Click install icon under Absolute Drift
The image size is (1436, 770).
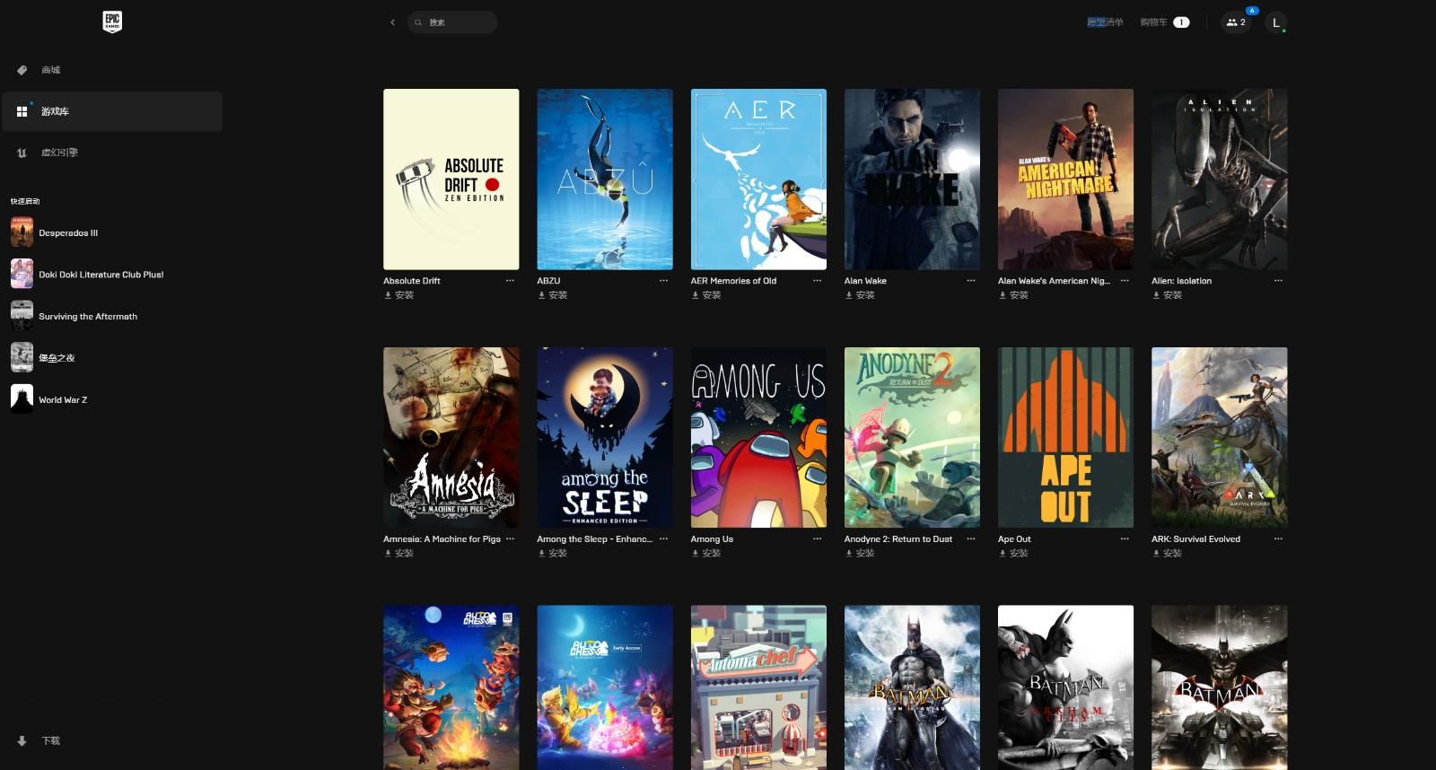pos(389,295)
